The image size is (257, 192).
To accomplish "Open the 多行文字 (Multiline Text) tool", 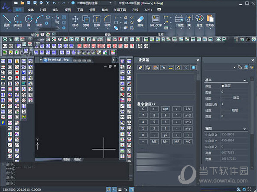I will pyautogui.click(x=156, y=21).
